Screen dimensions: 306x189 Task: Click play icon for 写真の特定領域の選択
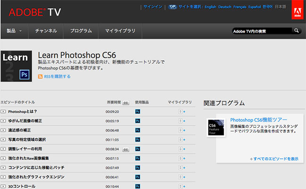click(3, 140)
